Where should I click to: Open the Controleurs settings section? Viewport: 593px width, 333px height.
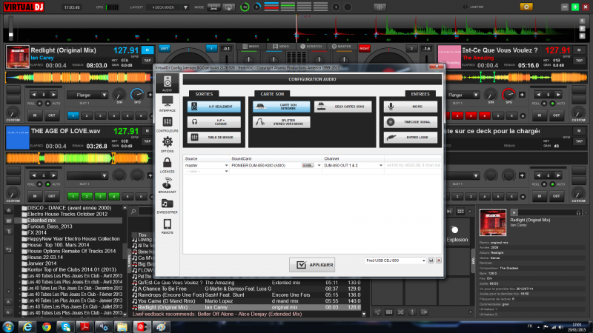[x=167, y=124]
